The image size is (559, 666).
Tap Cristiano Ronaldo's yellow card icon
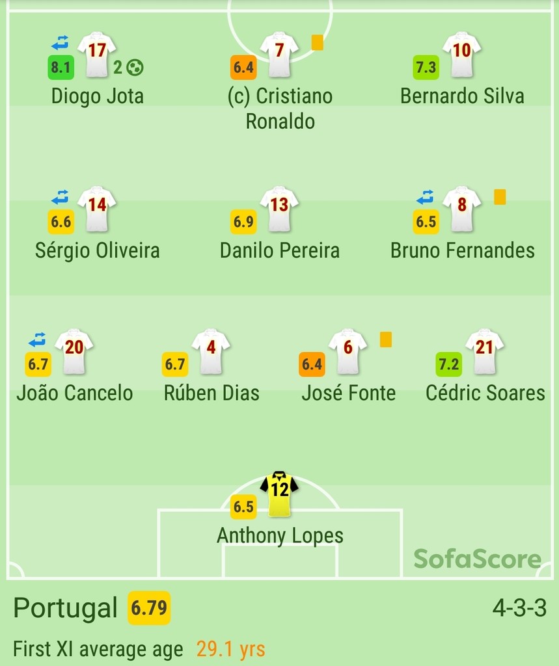317,42
